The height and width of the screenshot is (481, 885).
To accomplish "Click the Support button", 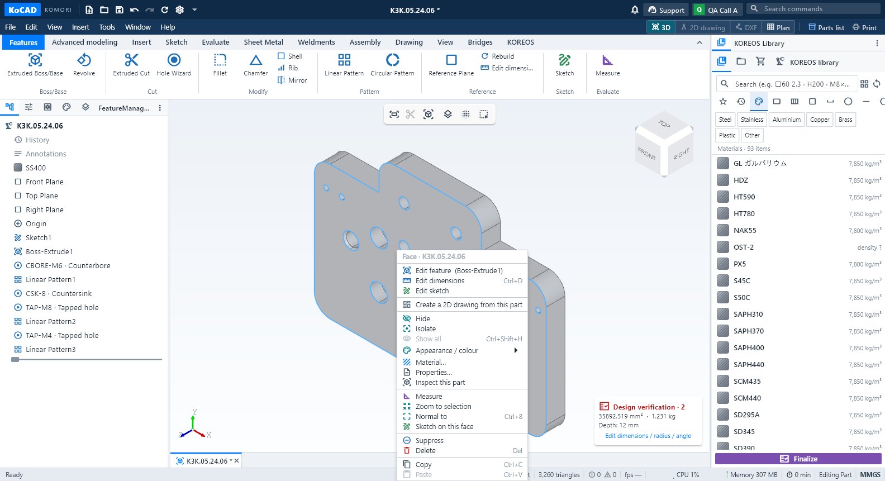I will (x=666, y=10).
